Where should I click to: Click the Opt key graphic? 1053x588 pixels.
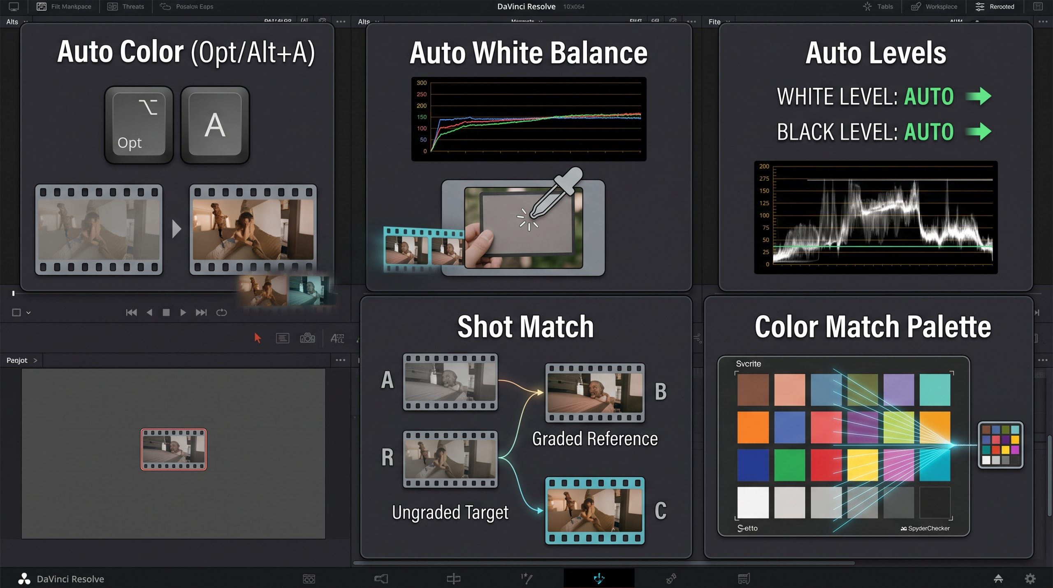(x=139, y=125)
